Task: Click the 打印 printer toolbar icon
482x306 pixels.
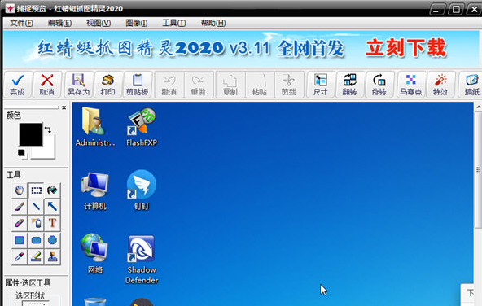Action: click(x=108, y=85)
